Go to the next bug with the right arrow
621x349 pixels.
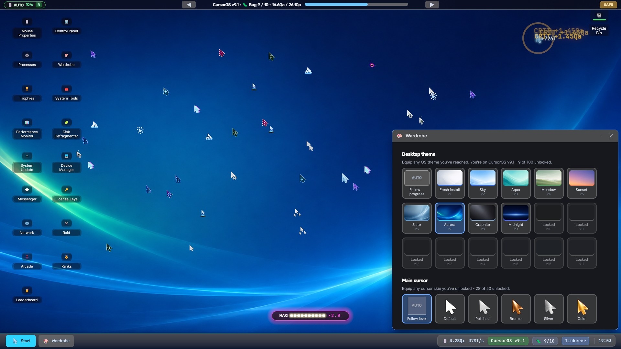tap(432, 5)
